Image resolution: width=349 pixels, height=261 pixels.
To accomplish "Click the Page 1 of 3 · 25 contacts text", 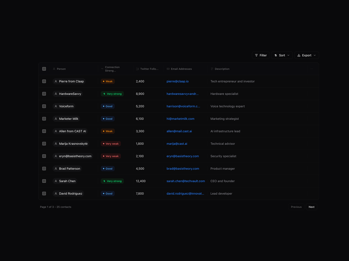I will pyautogui.click(x=56, y=207).
